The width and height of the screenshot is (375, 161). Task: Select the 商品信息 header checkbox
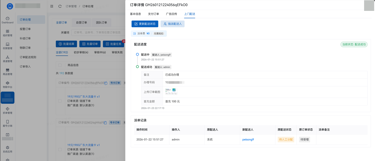click(60, 65)
